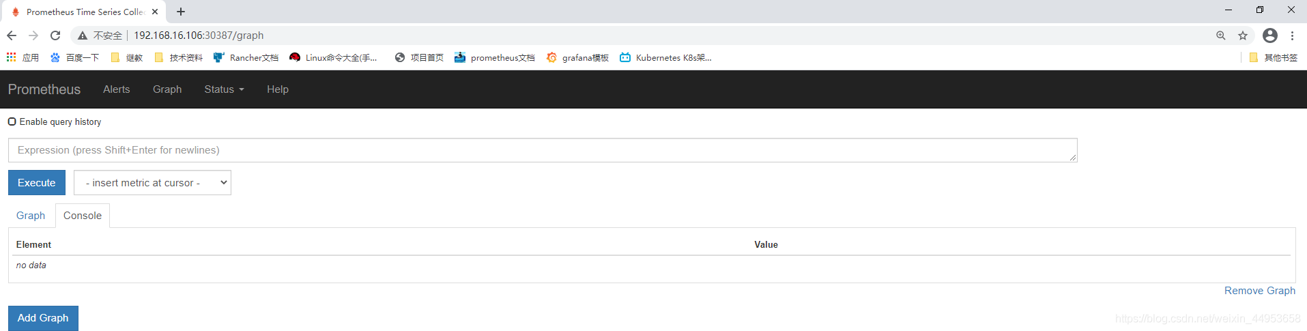
Task: Enable query history checkbox
Action: (x=12, y=121)
